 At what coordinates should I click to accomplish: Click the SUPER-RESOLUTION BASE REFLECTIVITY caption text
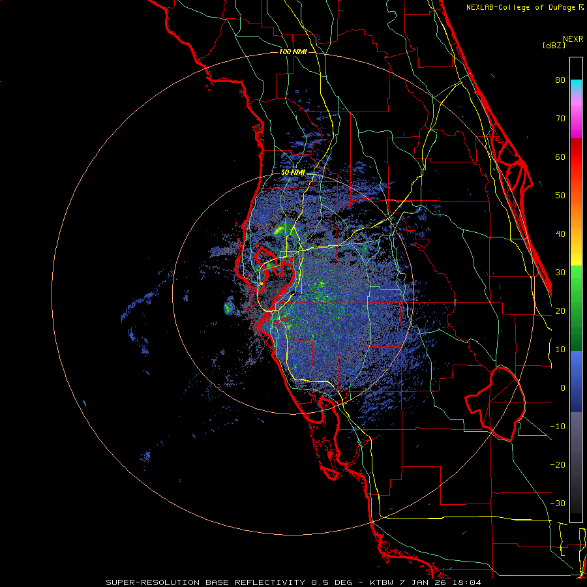(x=205, y=582)
